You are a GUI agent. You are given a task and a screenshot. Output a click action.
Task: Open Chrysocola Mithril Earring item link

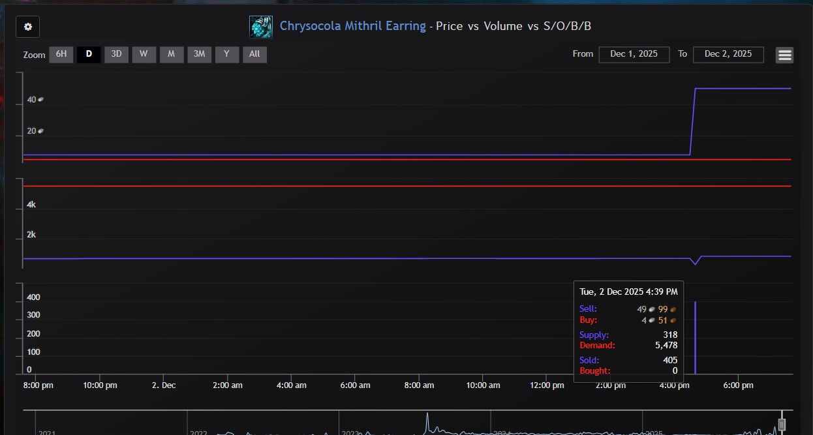click(352, 26)
